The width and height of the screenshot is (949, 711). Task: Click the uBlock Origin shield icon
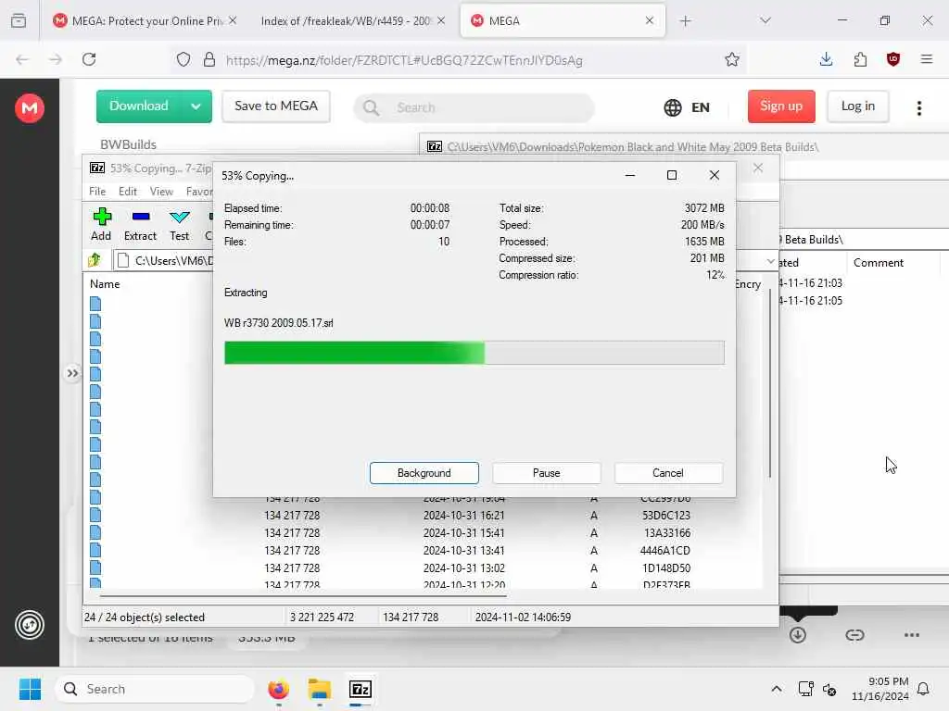pos(892,59)
